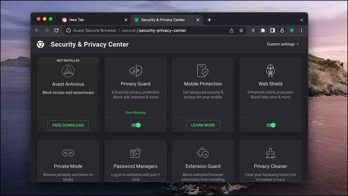Toggle the side panel icon
Screen dimensions: 348x196
272,30
